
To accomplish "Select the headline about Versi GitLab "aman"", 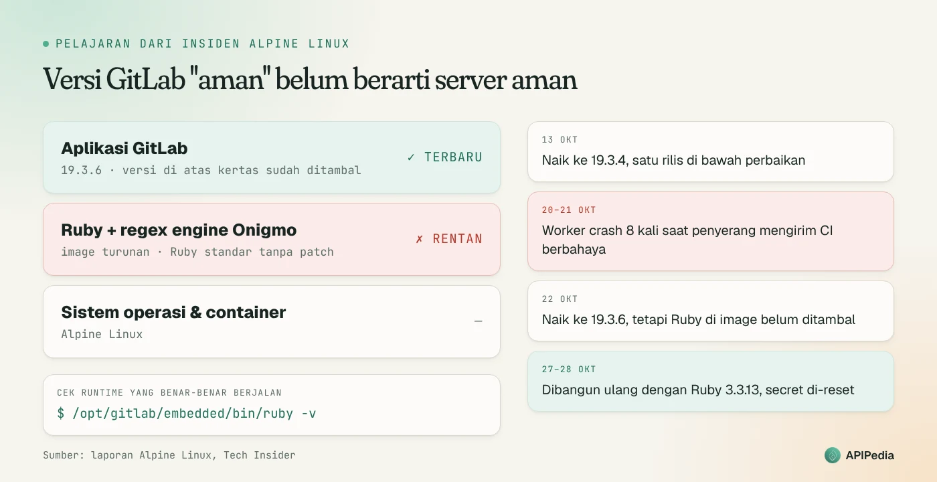I will (310, 79).
